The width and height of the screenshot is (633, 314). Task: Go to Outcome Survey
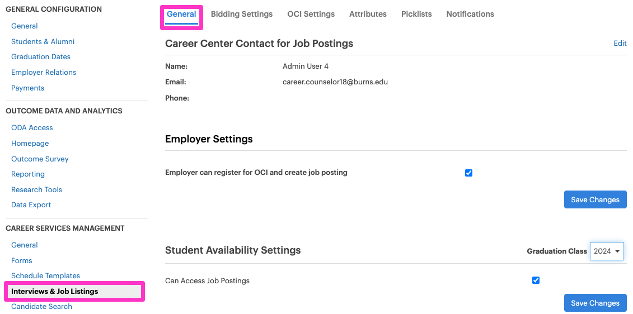click(40, 159)
